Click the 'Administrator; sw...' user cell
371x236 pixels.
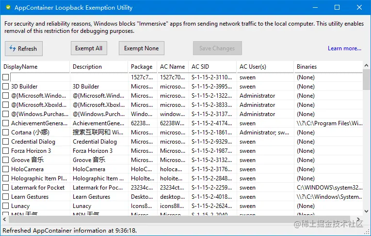point(264,133)
